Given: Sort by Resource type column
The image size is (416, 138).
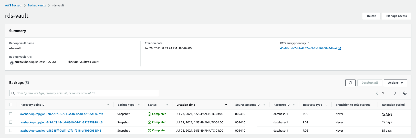Looking at the screenshot, I should coord(326,105).
